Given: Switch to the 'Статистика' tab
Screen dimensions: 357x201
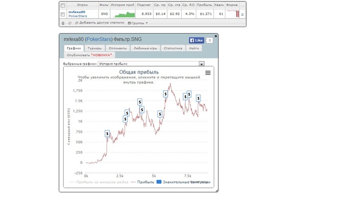Looking at the screenshot, I should point(173,48).
